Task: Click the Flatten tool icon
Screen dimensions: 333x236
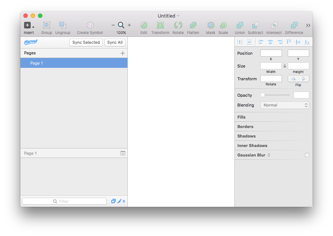Action: click(193, 25)
